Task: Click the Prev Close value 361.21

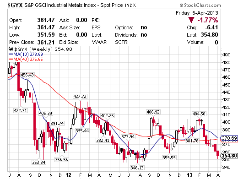Action: pos(46,42)
